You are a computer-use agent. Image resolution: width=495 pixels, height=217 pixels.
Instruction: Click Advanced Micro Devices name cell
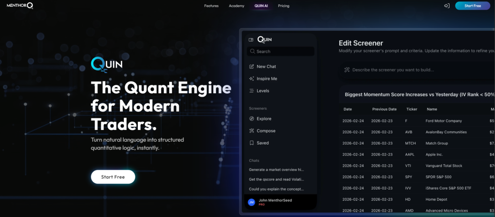click(x=447, y=210)
